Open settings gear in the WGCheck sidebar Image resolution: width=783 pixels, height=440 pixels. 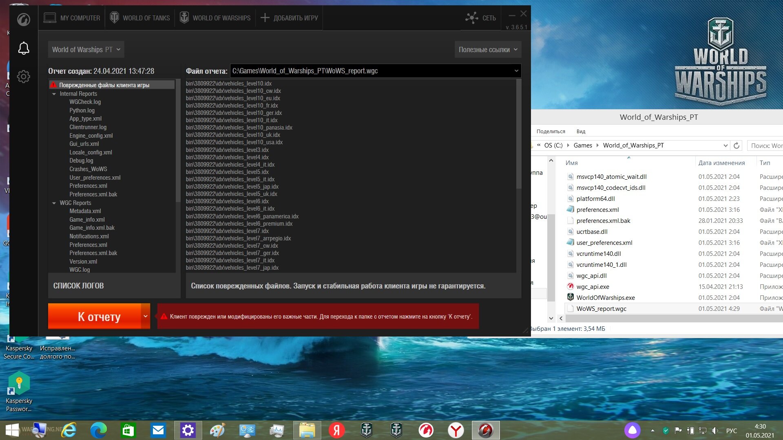[24, 77]
